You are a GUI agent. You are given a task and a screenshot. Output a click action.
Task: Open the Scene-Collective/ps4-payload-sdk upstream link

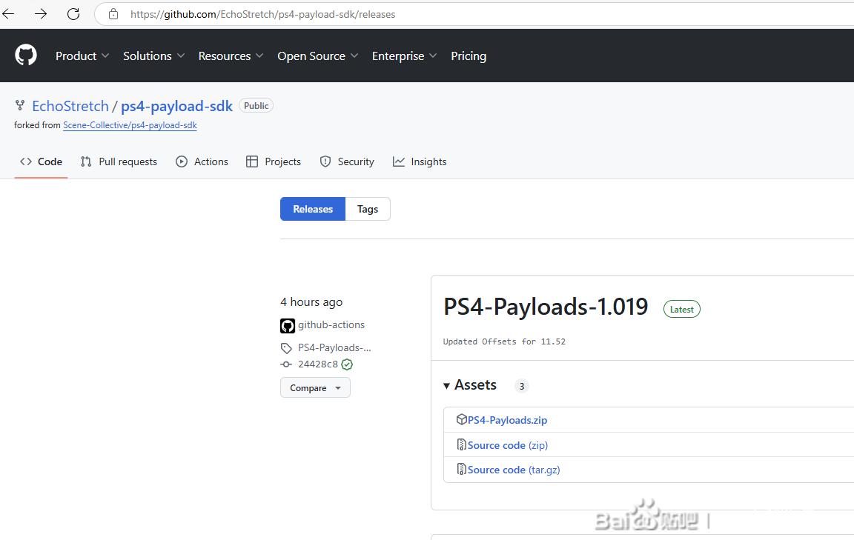[130, 125]
